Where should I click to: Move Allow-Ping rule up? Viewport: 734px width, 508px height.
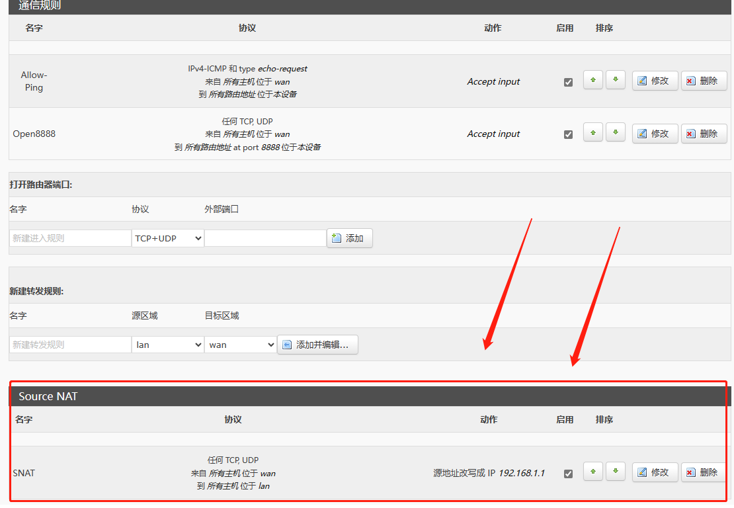(x=592, y=80)
